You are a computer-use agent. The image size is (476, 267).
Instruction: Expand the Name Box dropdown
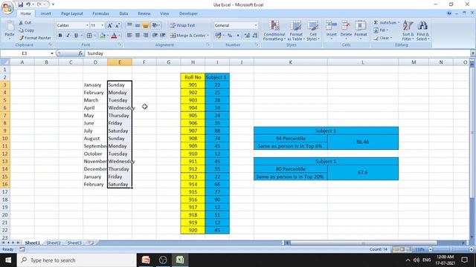(x=52, y=53)
